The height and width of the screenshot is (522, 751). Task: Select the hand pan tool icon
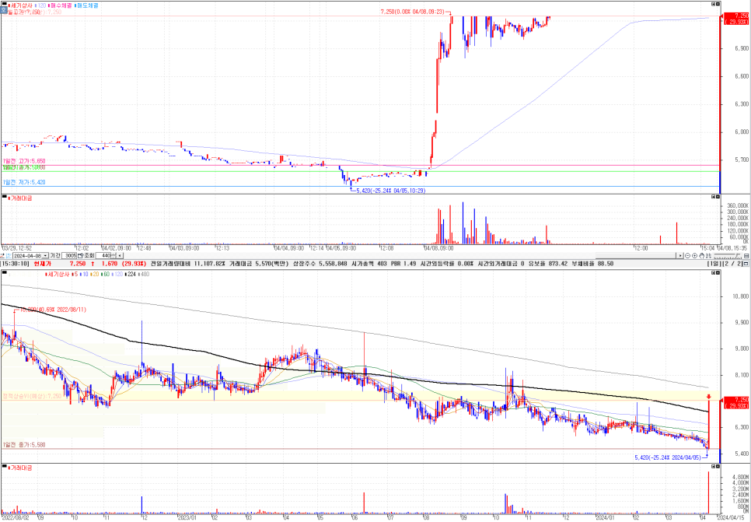[x=702, y=256]
